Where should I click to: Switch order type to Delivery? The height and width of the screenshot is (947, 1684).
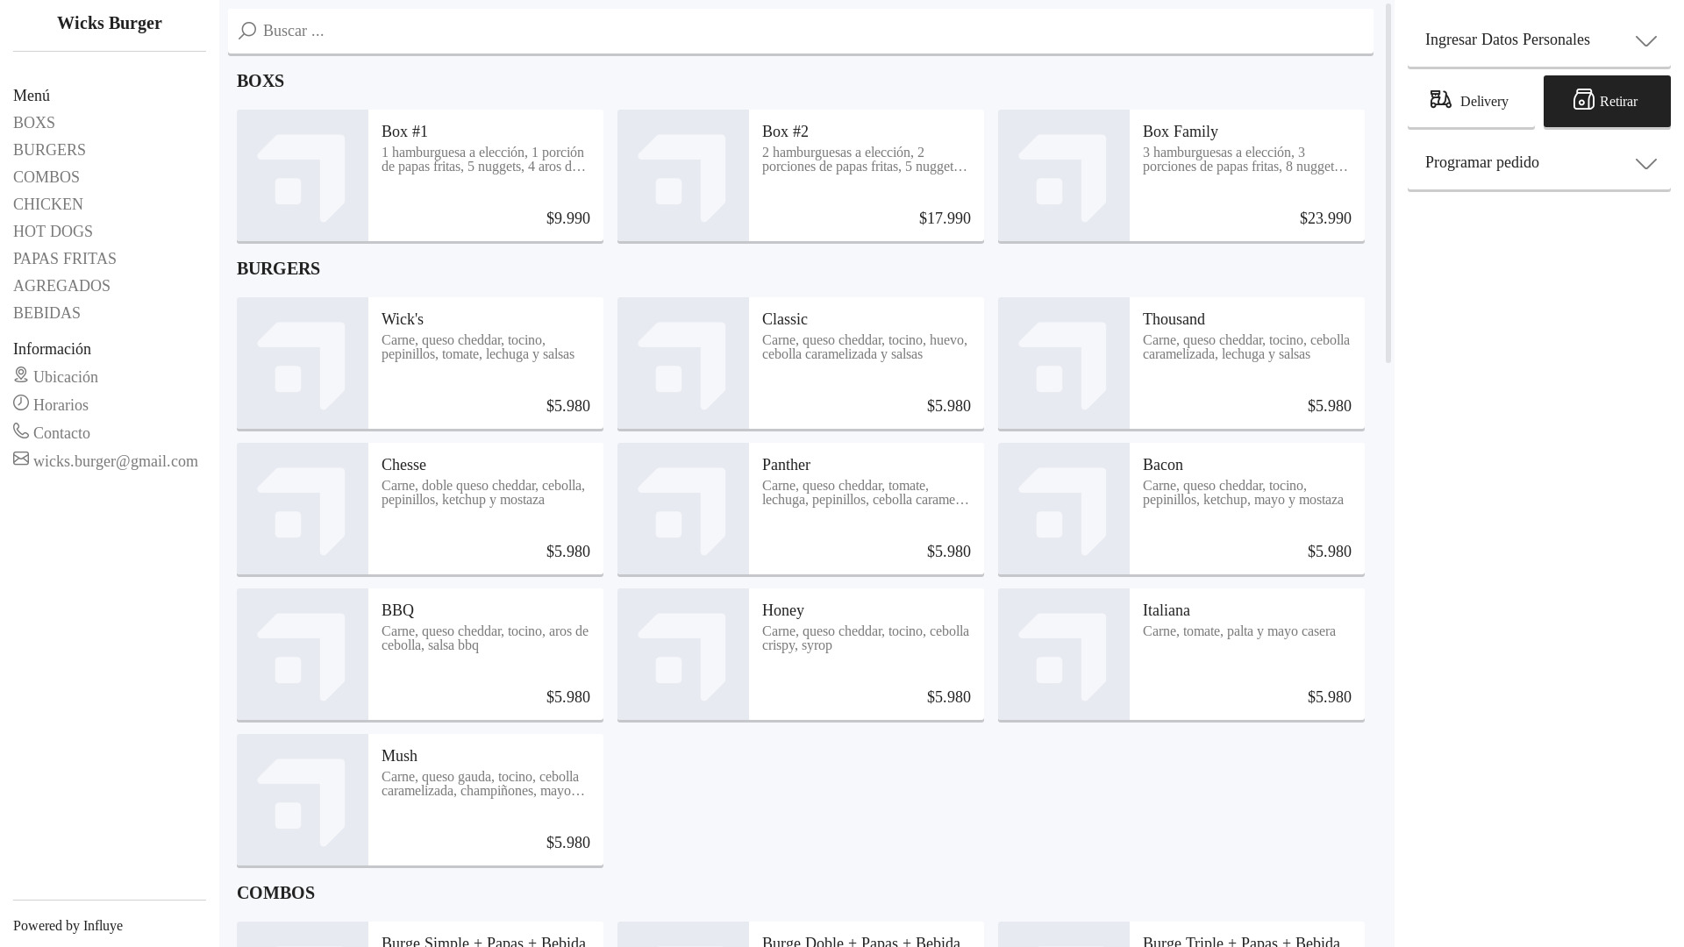1471,102
